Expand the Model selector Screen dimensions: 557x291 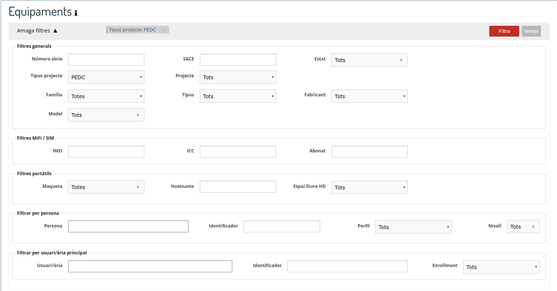(106, 115)
